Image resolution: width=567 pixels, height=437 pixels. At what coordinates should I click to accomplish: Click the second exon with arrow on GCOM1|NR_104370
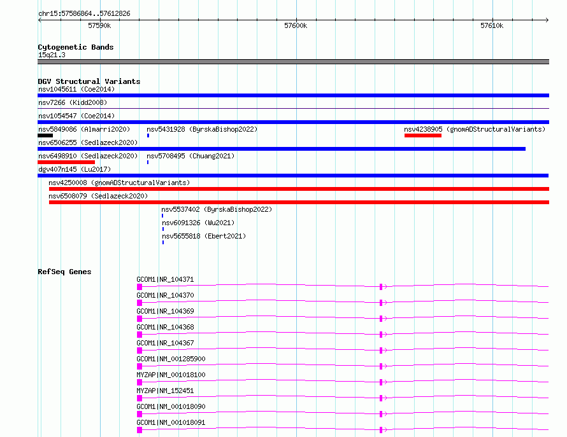383,303
